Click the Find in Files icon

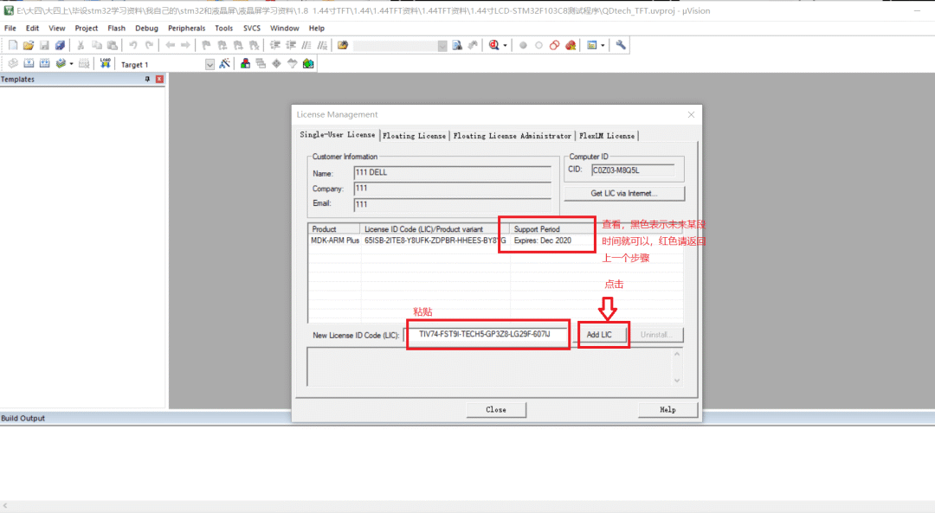pyautogui.click(x=342, y=45)
